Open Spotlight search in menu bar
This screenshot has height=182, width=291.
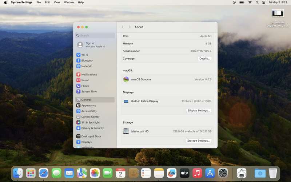tap(257, 3)
